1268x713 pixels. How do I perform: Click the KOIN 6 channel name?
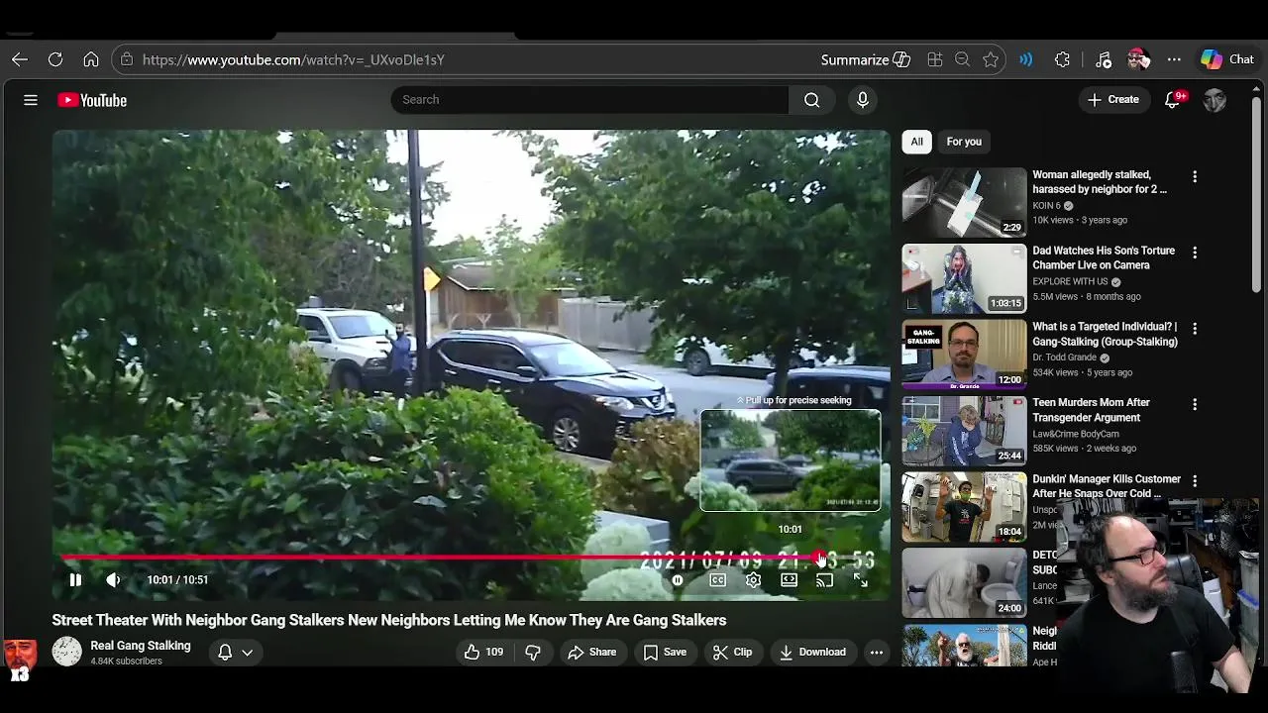click(1046, 206)
